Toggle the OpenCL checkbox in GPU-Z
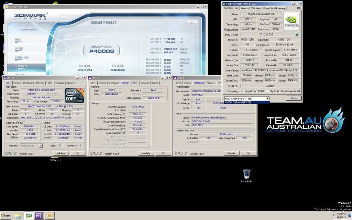 point(242,91)
